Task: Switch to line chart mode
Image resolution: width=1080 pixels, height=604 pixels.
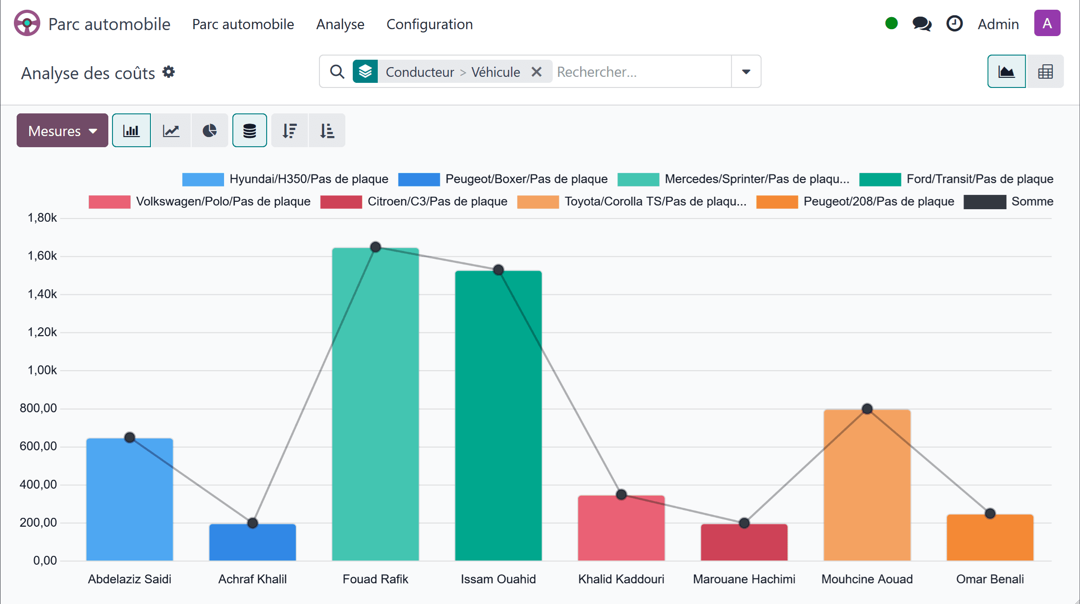Action: 171,131
